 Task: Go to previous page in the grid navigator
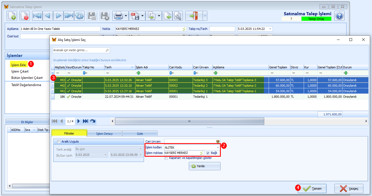62,121
